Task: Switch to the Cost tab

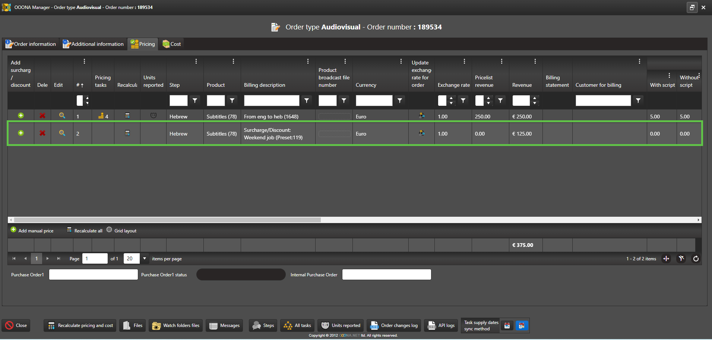Action: [x=172, y=44]
